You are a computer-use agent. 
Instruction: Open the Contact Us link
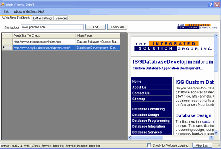(140, 93)
